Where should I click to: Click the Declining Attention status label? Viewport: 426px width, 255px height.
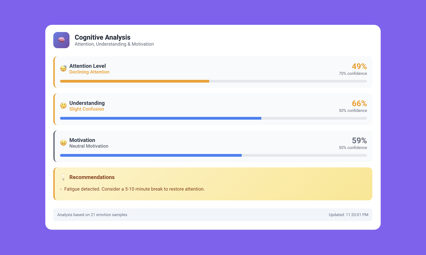click(x=90, y=72)
